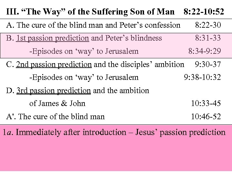This screenshot has width=232, height=174.
Task: Select the verse reference 9:30-37
Action: [208, 64]
